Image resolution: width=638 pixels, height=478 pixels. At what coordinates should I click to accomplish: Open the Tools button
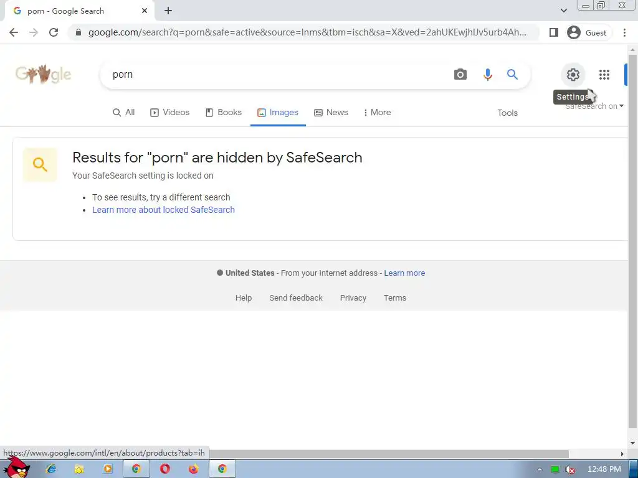(x=507, y=113)
